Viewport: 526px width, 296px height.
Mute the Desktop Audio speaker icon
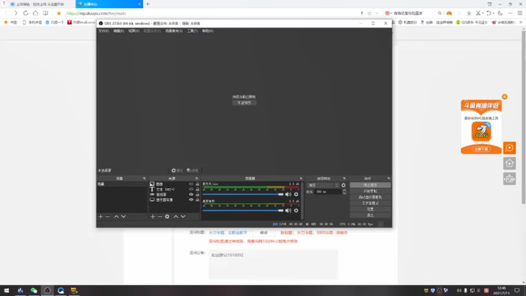click(x=288, y=210)
